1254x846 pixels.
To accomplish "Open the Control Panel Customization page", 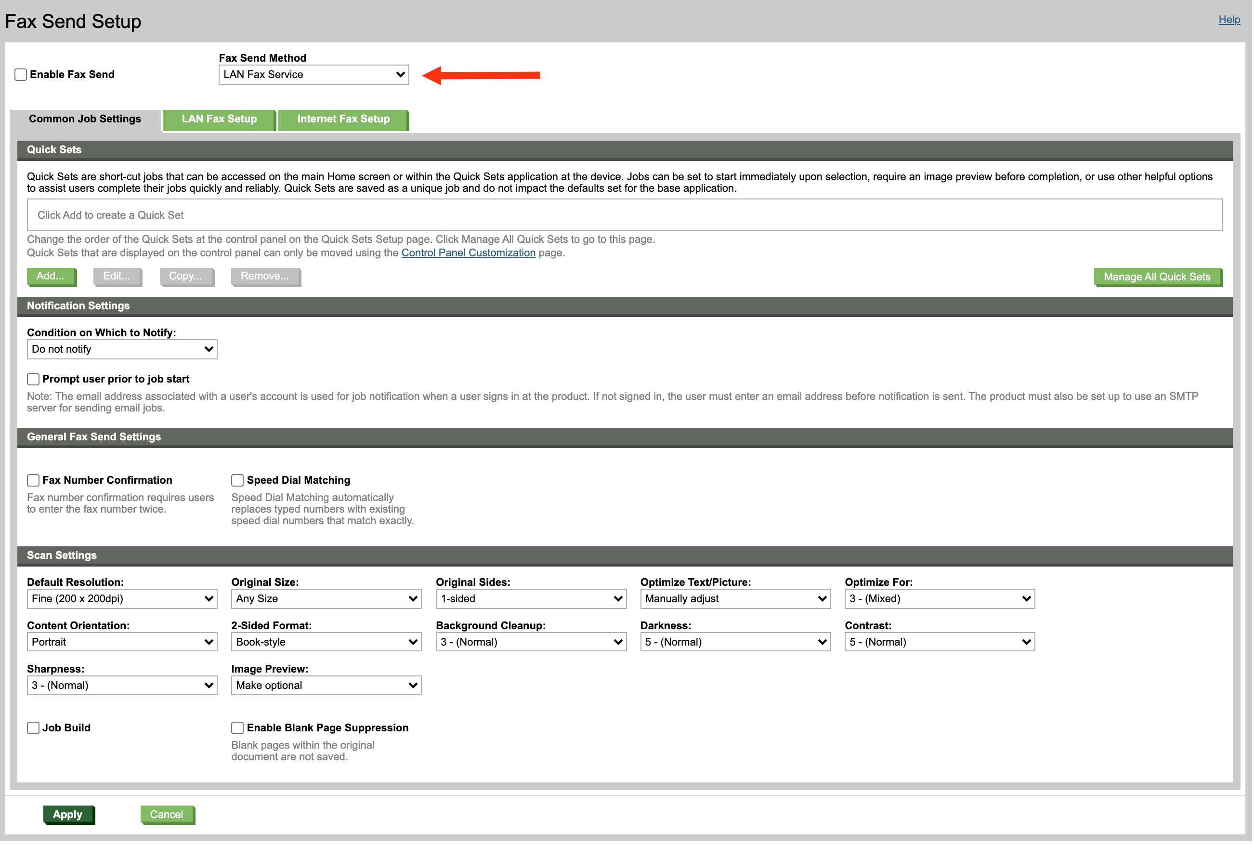I will tap(468, 252).
